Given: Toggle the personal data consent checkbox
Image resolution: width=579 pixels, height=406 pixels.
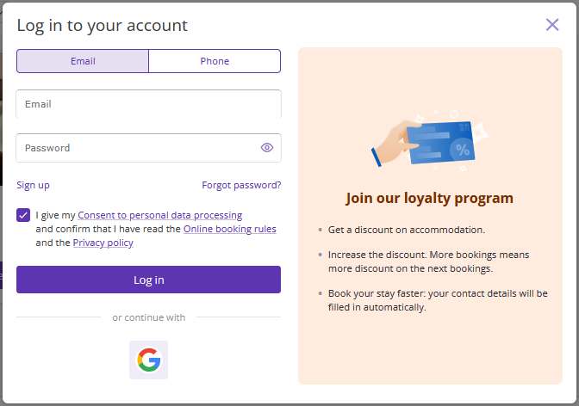Looking at the screenshot, I should (23, 215).
